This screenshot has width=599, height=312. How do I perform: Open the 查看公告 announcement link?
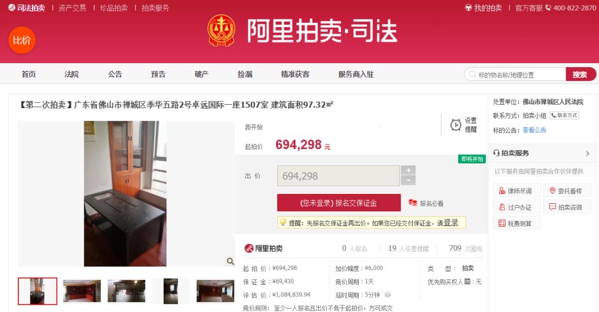(534, 130)
